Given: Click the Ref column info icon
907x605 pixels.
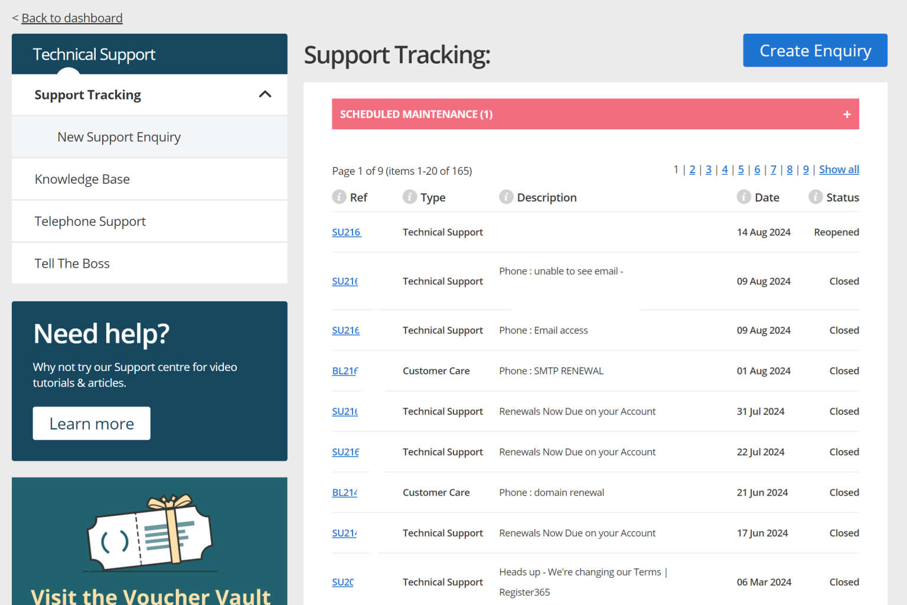Looking at the screenshot, I should click(339, 197).
